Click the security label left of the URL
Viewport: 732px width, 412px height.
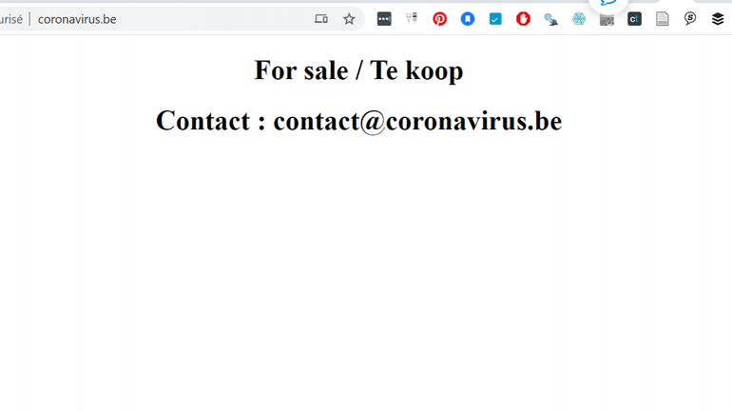coord(11,19)
